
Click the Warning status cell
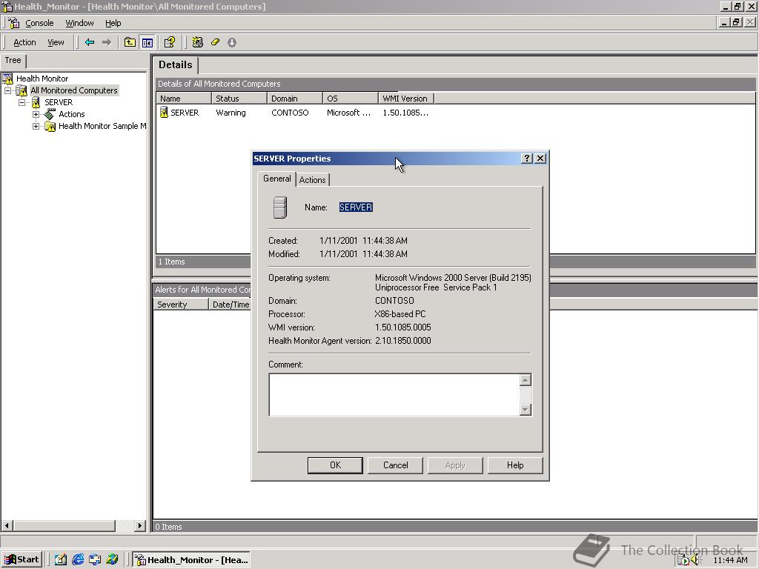point(231,113)
